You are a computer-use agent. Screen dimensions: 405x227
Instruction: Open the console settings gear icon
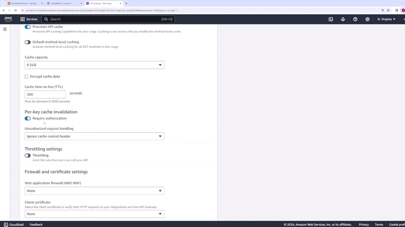[367, 19]
